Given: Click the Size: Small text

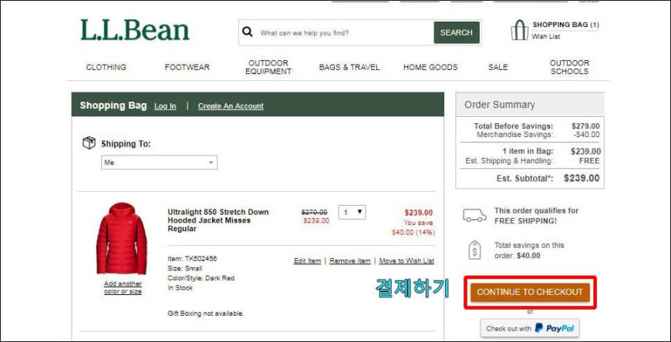Looking at the screenshot, I should [x=185, y=269].
